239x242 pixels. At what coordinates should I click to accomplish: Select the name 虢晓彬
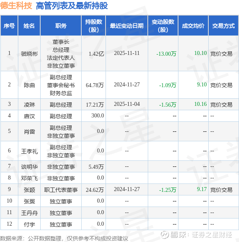tap(29, 54)
